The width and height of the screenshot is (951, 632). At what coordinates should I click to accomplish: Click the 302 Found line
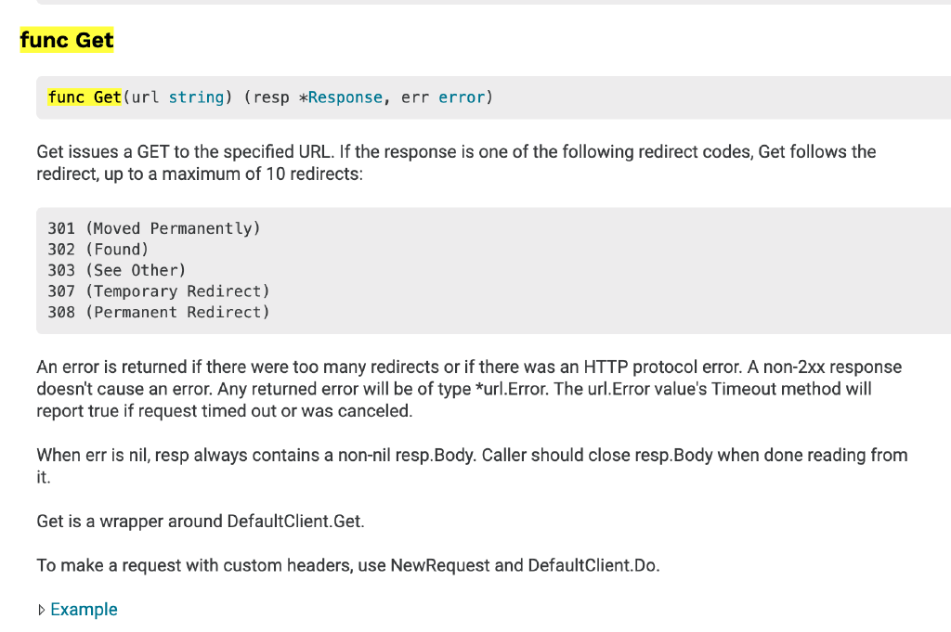98,249
